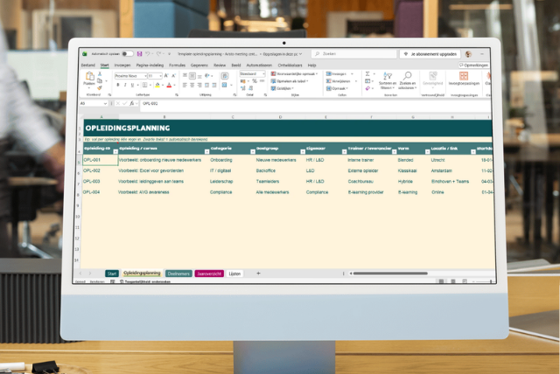This screenshot has height=374, width=560.
Task: Open the Lijsten sheet tab
Action: (x=234, y=274)
